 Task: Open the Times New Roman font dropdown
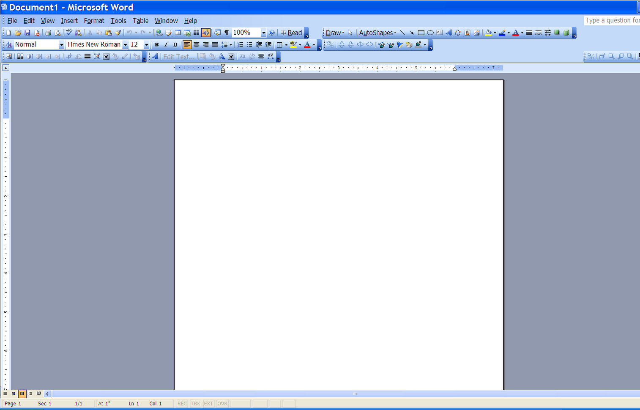(x=125, y=44)
